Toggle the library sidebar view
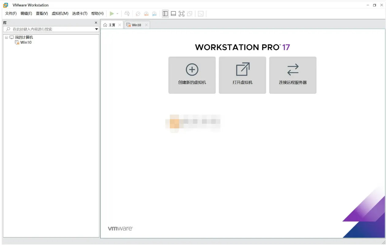This screenshot has height=246, width=386. [165, 13]
